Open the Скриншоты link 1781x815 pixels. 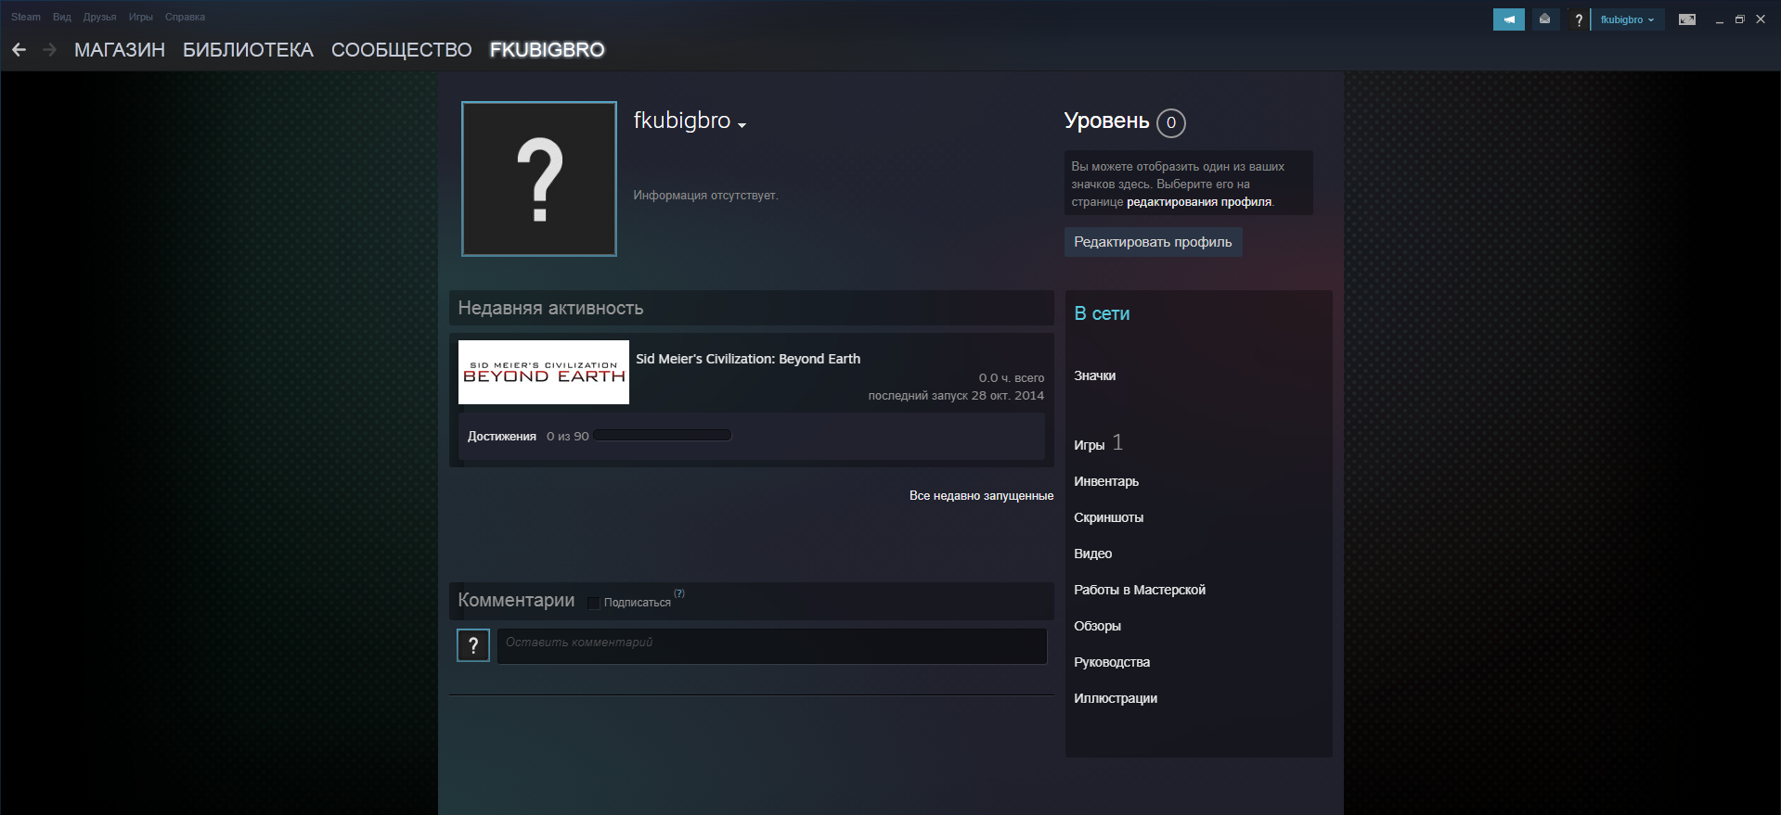tap(1108, 517)
